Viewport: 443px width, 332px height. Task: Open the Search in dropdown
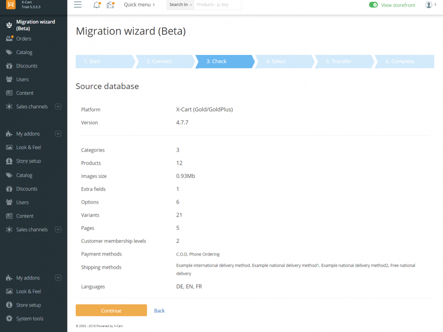tap(180, 5)
